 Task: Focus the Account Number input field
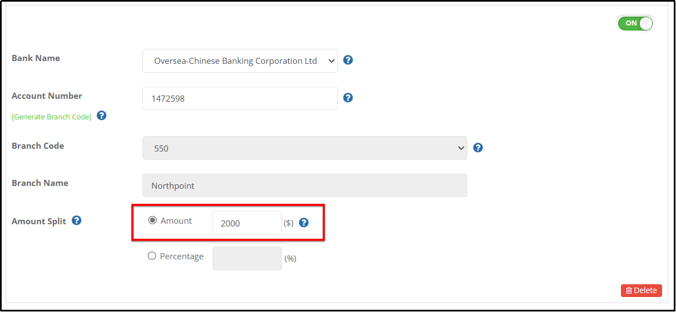click(x=240, y=98)
